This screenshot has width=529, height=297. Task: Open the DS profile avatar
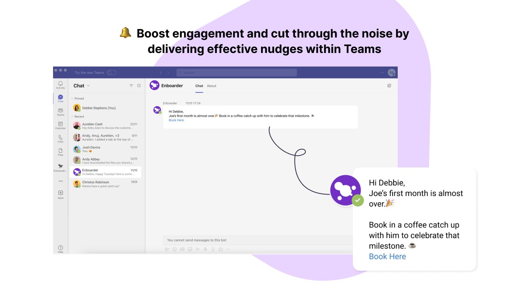392,72
